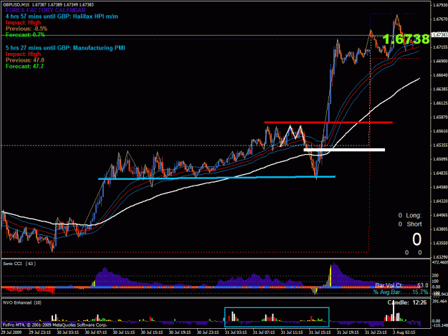This screenshot has height=336, width=448.
Task: Select the red horizontal resistance line
Action: (x=328, y=123)
